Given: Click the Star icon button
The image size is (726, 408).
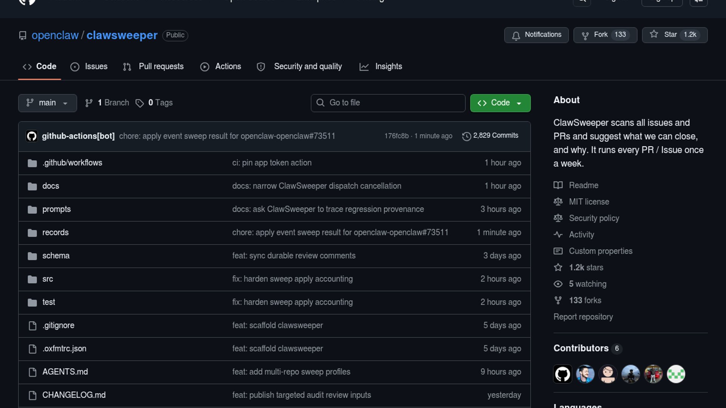Looking at the screenshot, I should click(x=654, y=34).
